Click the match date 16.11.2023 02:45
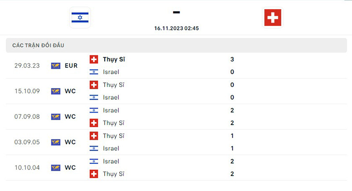Viewport: 352px width, 191px height. (176, 28)
